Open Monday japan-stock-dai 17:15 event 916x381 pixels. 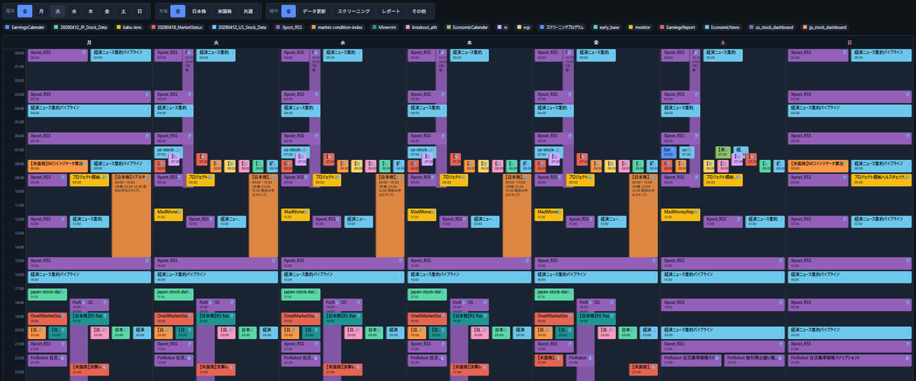coord(48,293)
